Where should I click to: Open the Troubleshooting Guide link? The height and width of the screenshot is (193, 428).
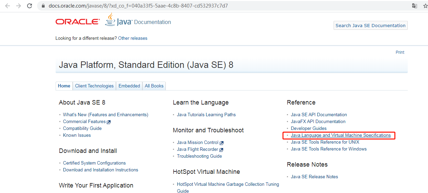[x=199, y=156]
